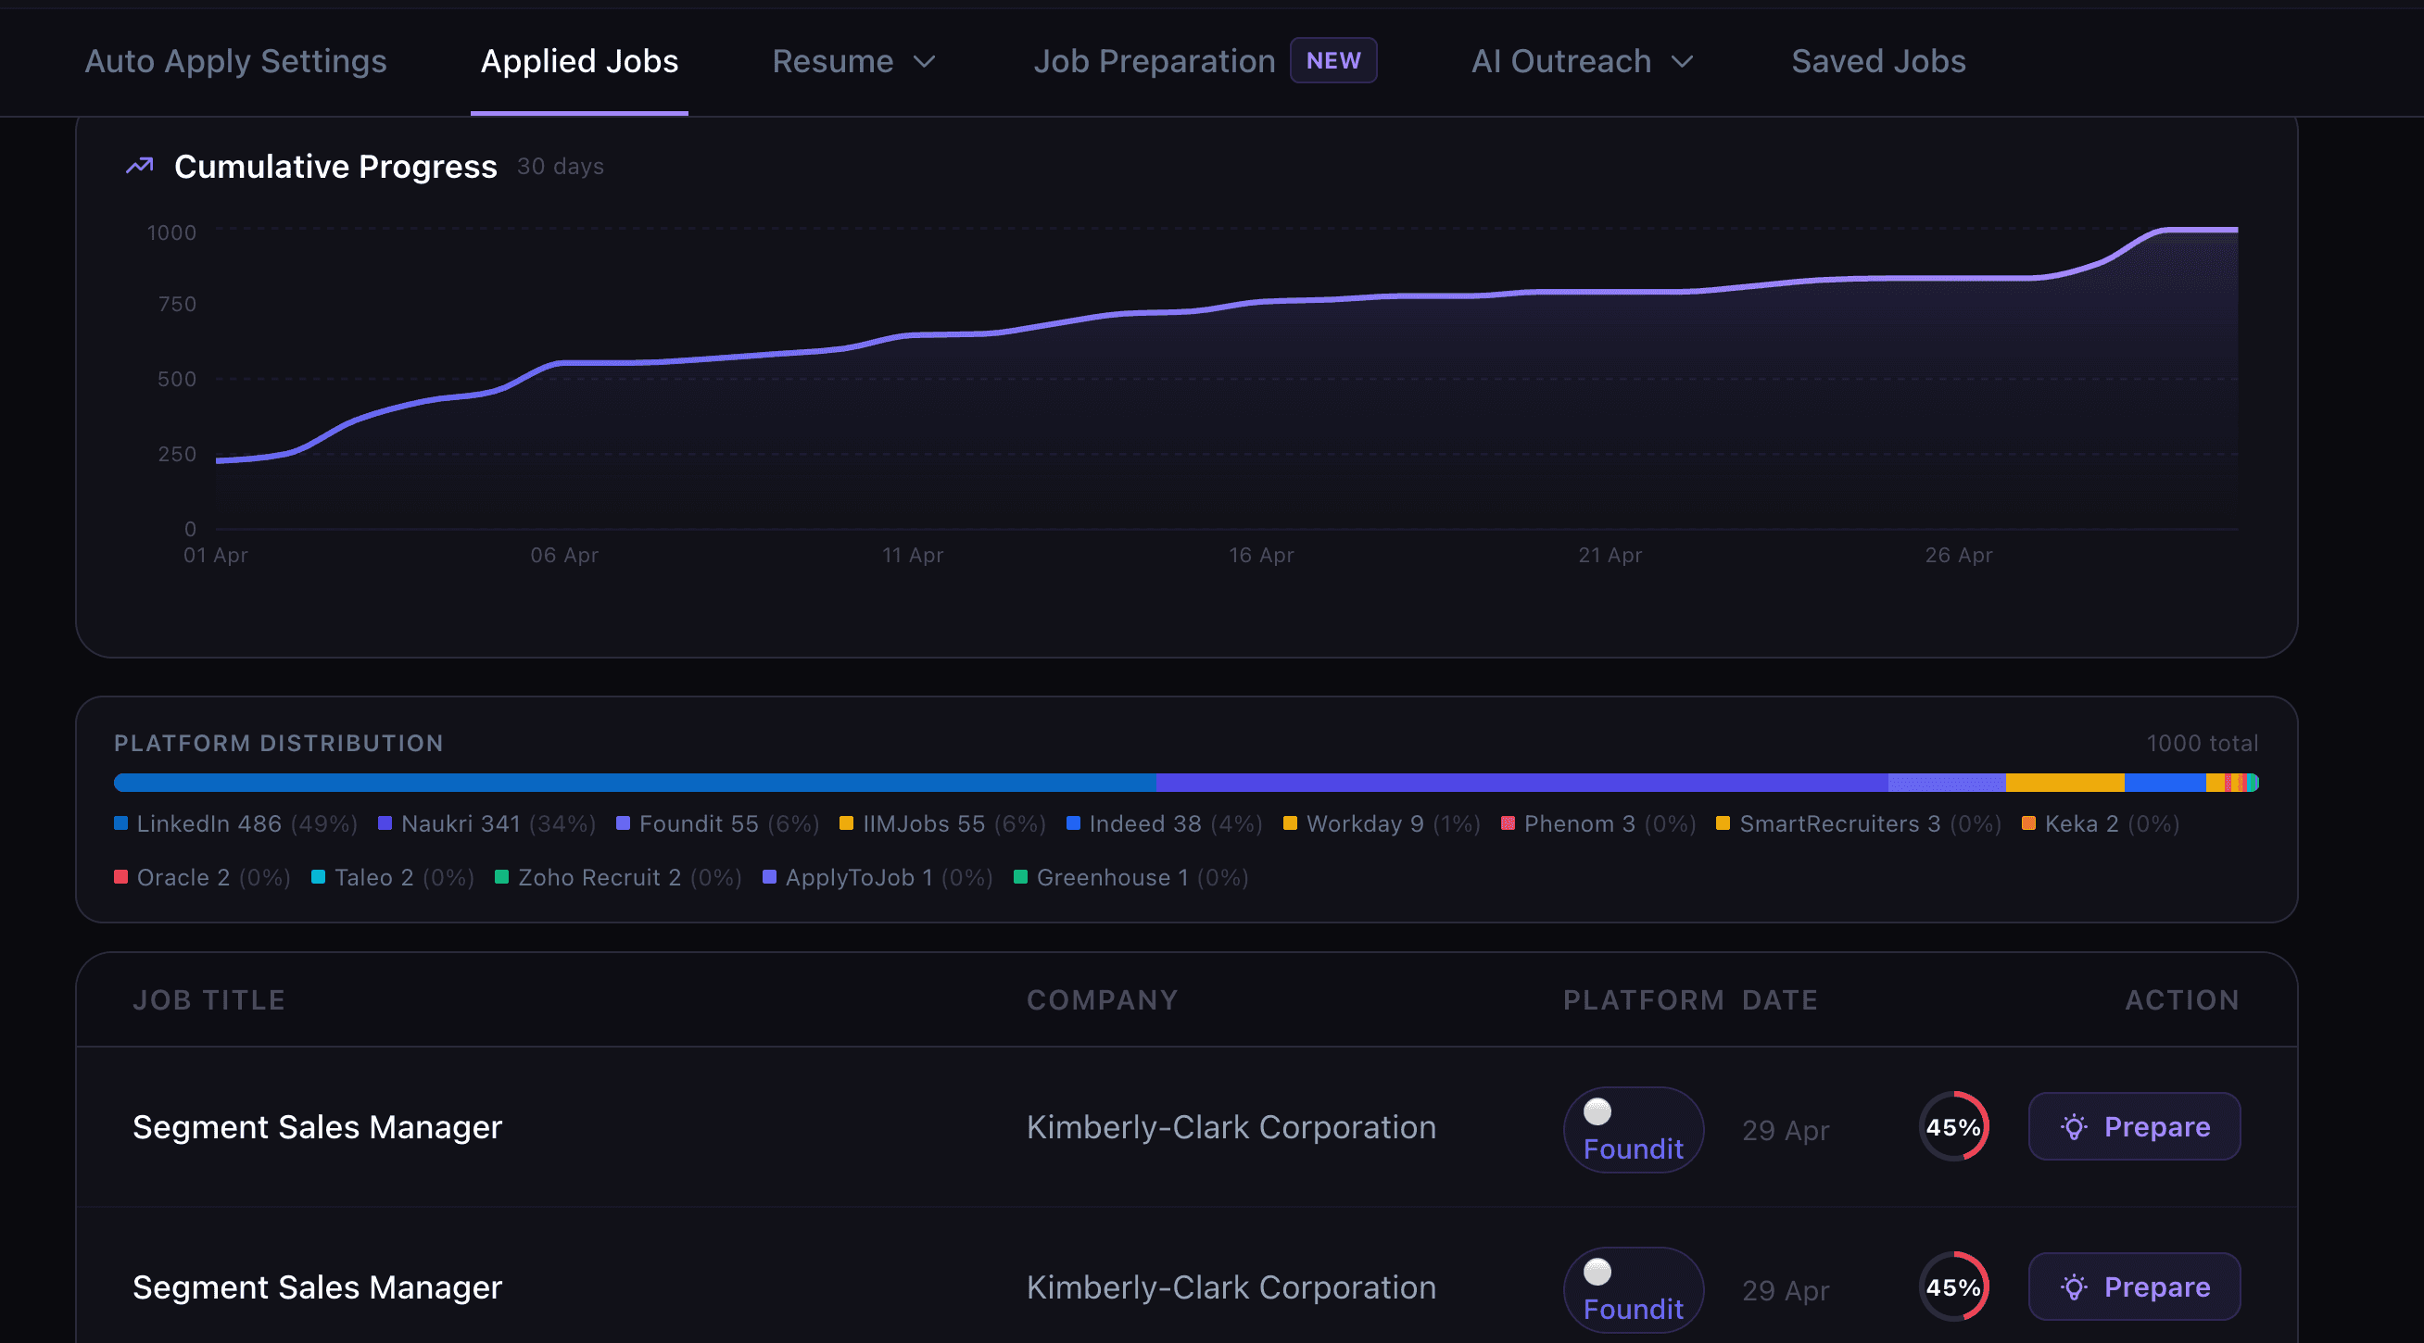Screen dimensions: 2424x1343
Task: Click the Taleo legend color square
Action: click(x=318, y=876)
